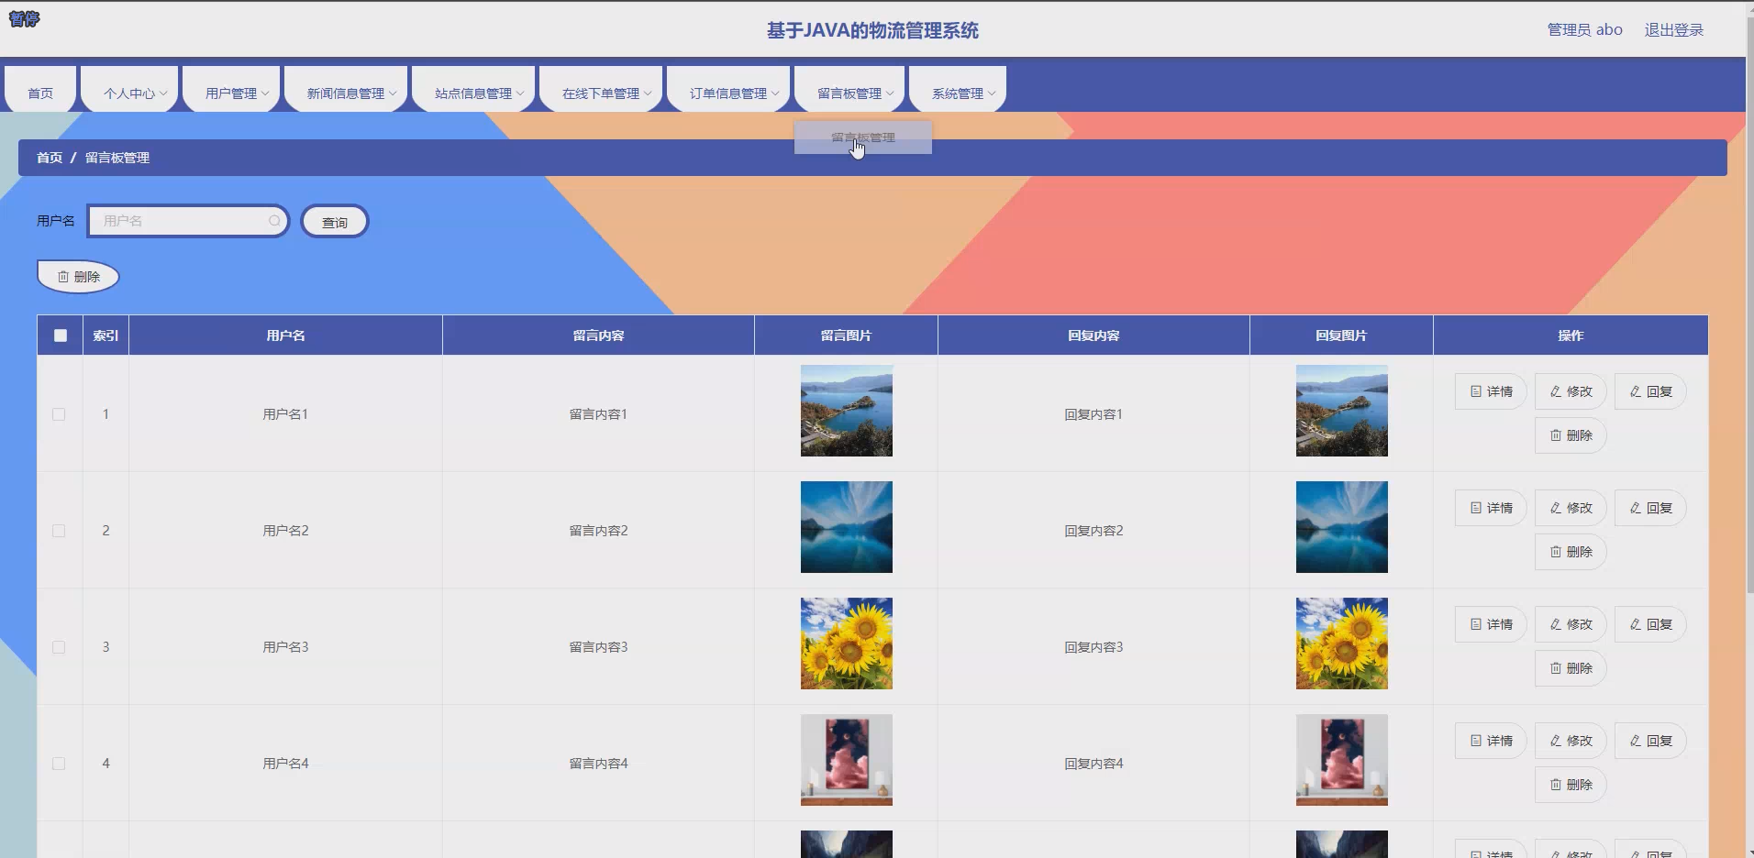Open details for 用户名1 row
The height and width of the screenshot is (858, 1754).
1491,391
